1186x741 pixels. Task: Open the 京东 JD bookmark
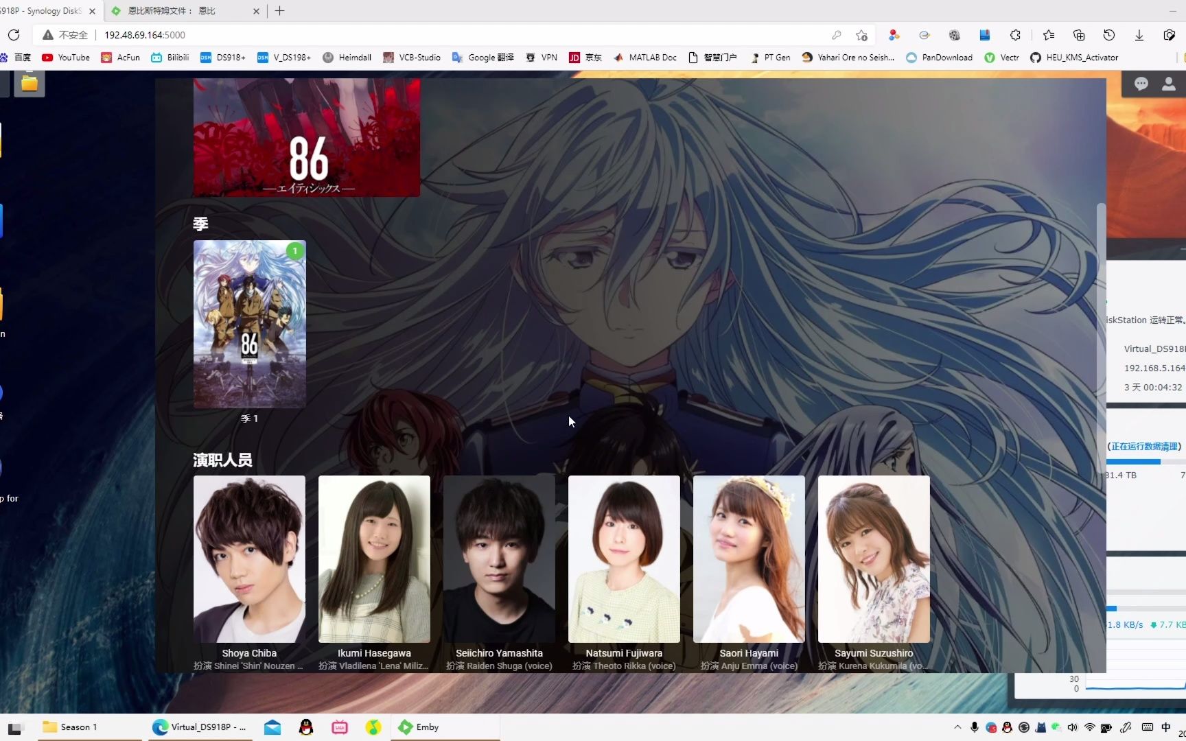585,58
